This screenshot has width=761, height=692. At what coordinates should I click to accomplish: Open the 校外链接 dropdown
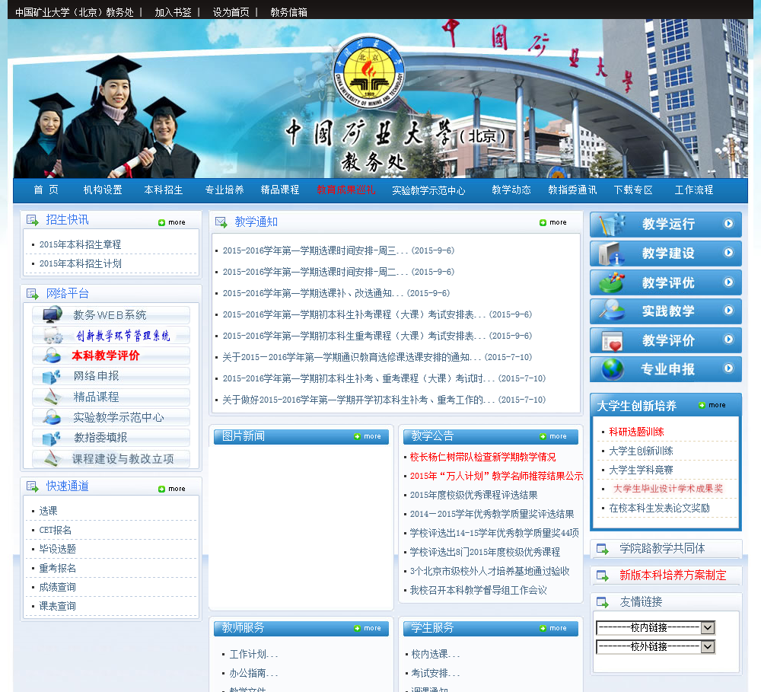pos(655,646)
